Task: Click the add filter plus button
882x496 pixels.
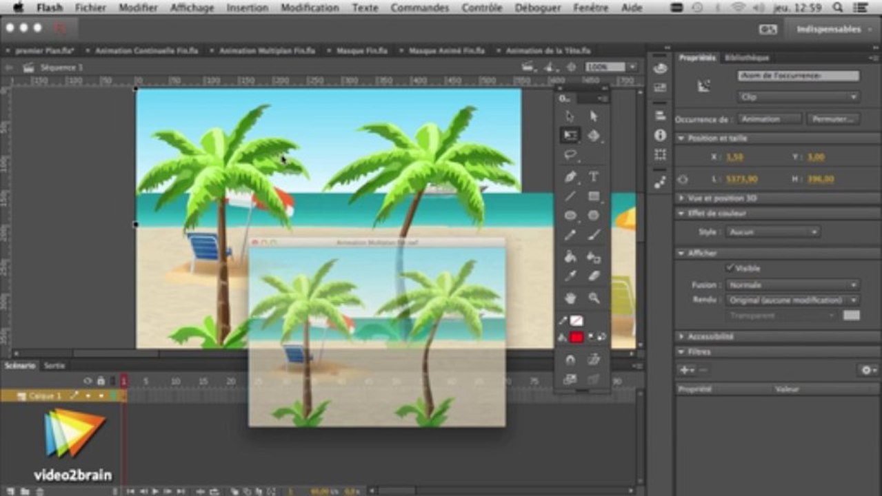Action: (x=685, y=370)
